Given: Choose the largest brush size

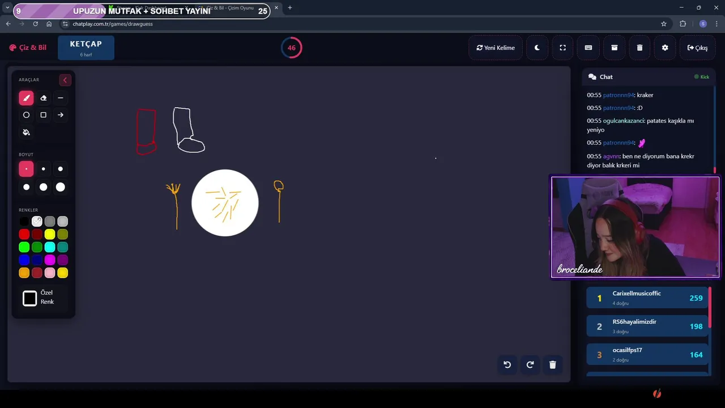Looking at the screenshot, I should 61,187.
